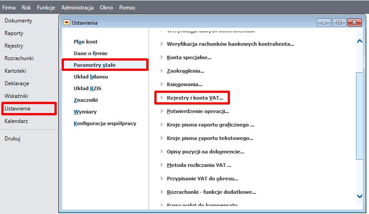Click the scroll down arrow of the list
Image resolution: width=369 pixels, height=214 pixels.
click(x=360, y=196)
